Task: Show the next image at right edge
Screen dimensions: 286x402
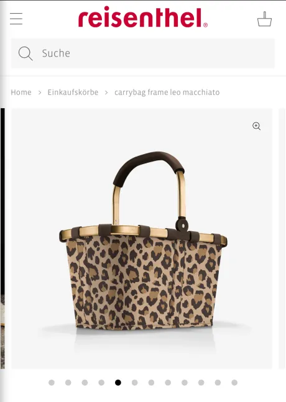Action: (x=282, y=239)
